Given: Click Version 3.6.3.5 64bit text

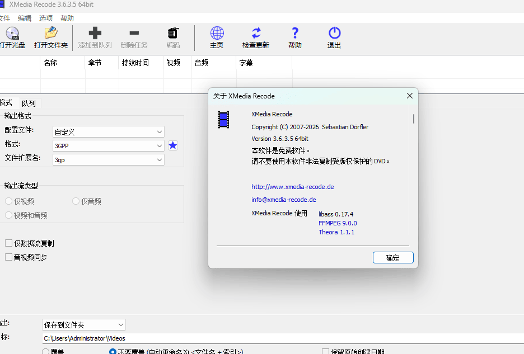Looking at the screenshot, I should pyautogui.click(x=280, y=139).
